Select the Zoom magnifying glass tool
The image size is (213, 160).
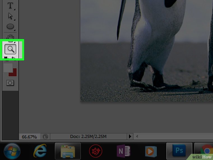click(x=10, y=49)
